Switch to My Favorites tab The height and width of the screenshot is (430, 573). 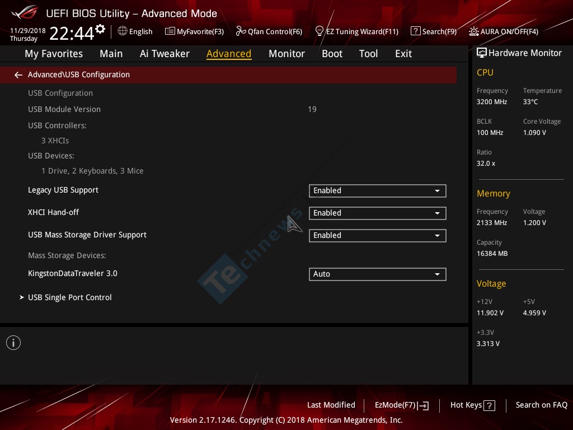[54, 54]
